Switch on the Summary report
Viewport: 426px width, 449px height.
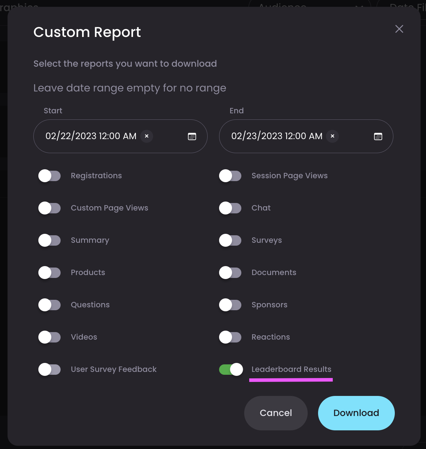point(49,240)
